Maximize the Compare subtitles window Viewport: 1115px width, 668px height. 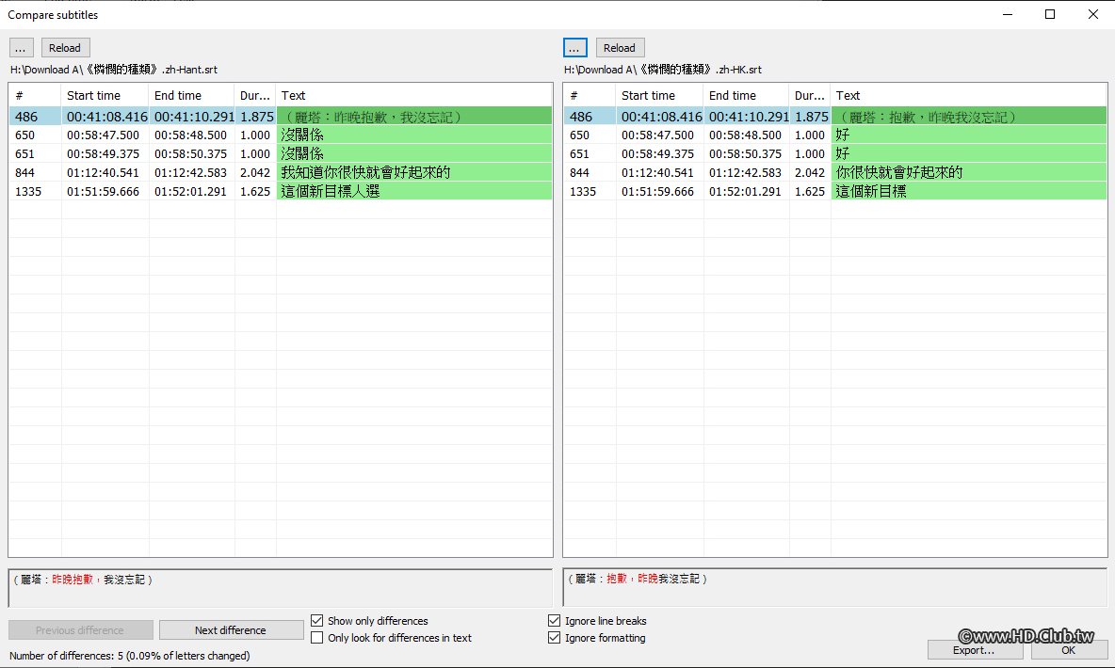(x=1050, y=14)
